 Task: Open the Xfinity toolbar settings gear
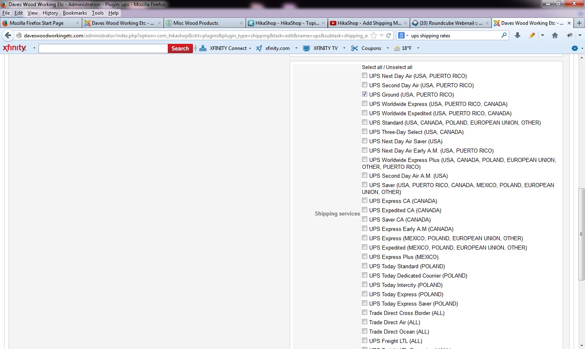[574, 48]
